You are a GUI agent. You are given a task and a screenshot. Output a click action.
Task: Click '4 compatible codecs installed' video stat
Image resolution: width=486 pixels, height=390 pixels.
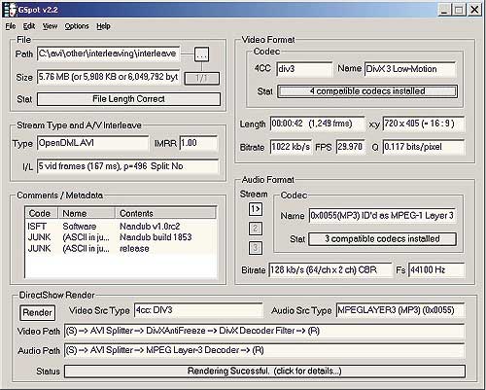click(367, 91)
